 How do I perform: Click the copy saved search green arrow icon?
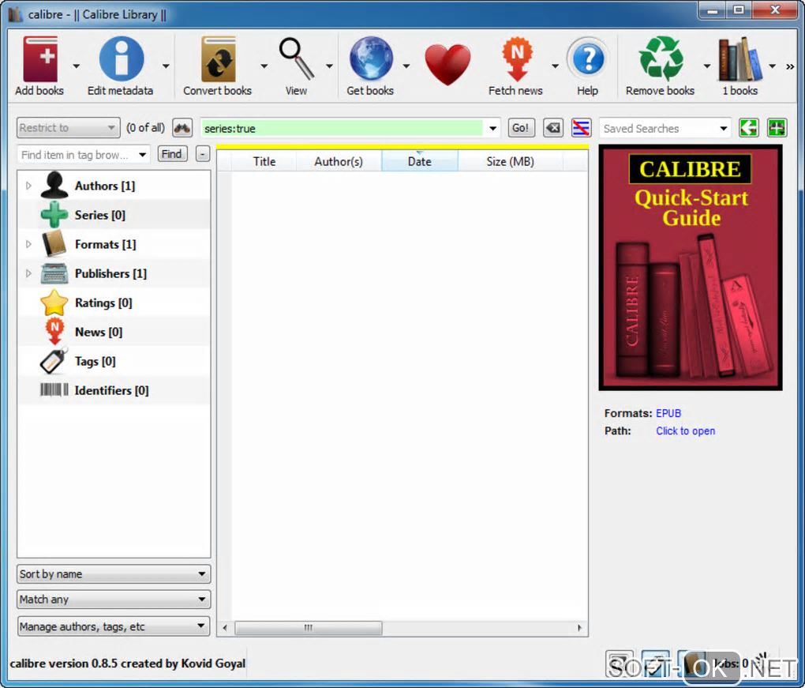tap(749, 128)
